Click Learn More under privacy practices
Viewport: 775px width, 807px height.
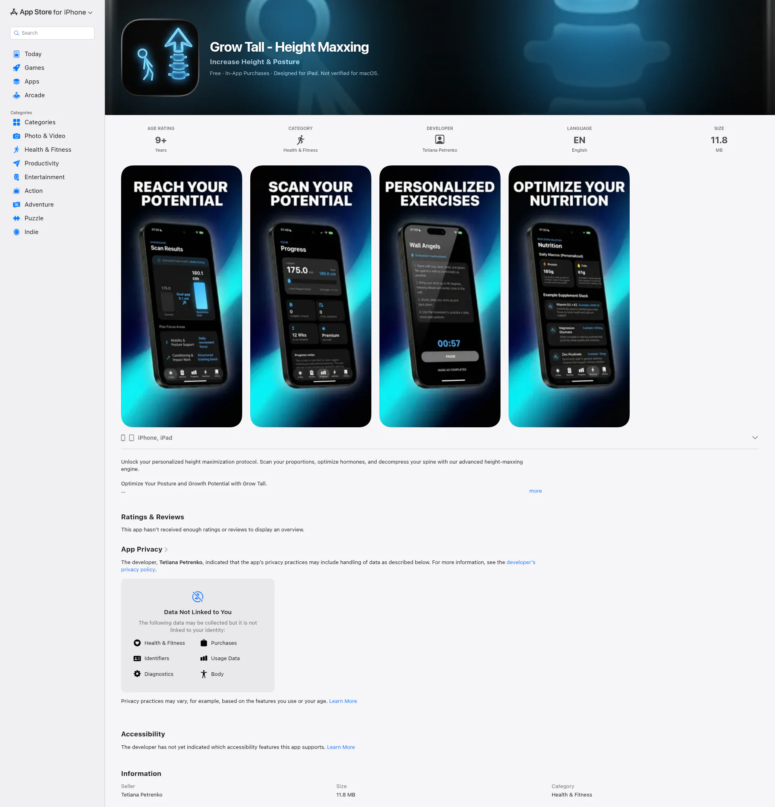tap(343, 701)
